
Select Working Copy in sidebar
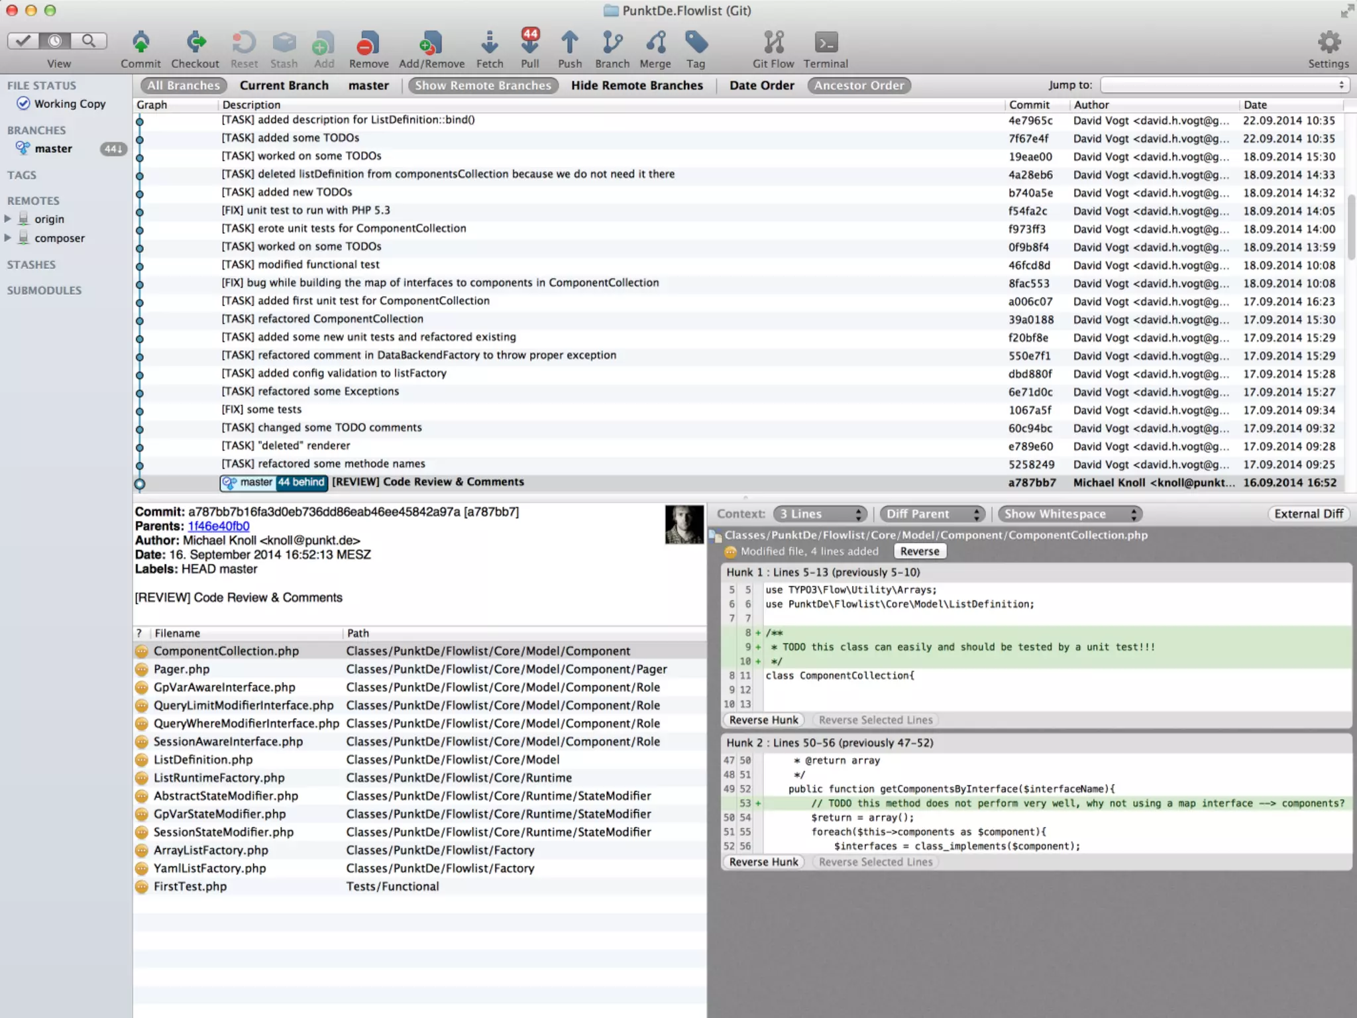(70, 104)
